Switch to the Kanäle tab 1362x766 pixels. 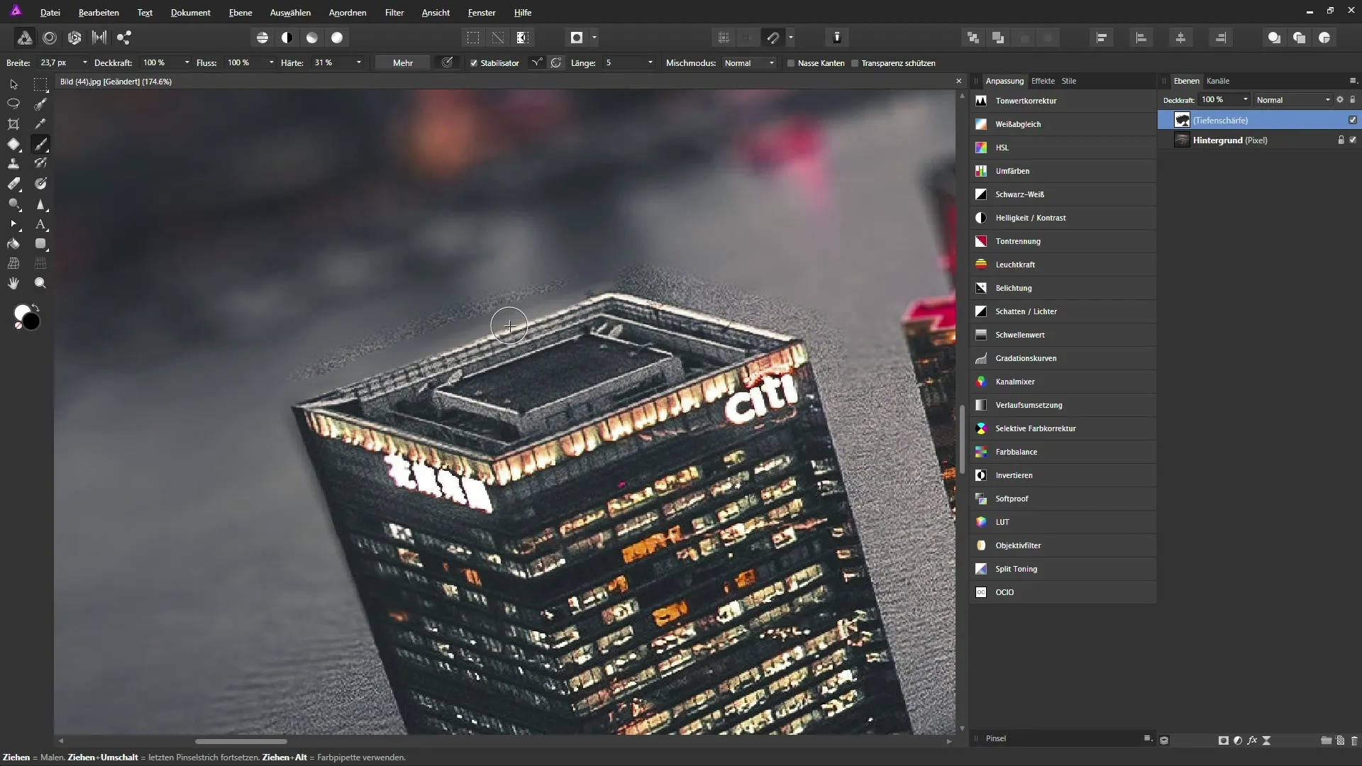tap(1218, 81)
